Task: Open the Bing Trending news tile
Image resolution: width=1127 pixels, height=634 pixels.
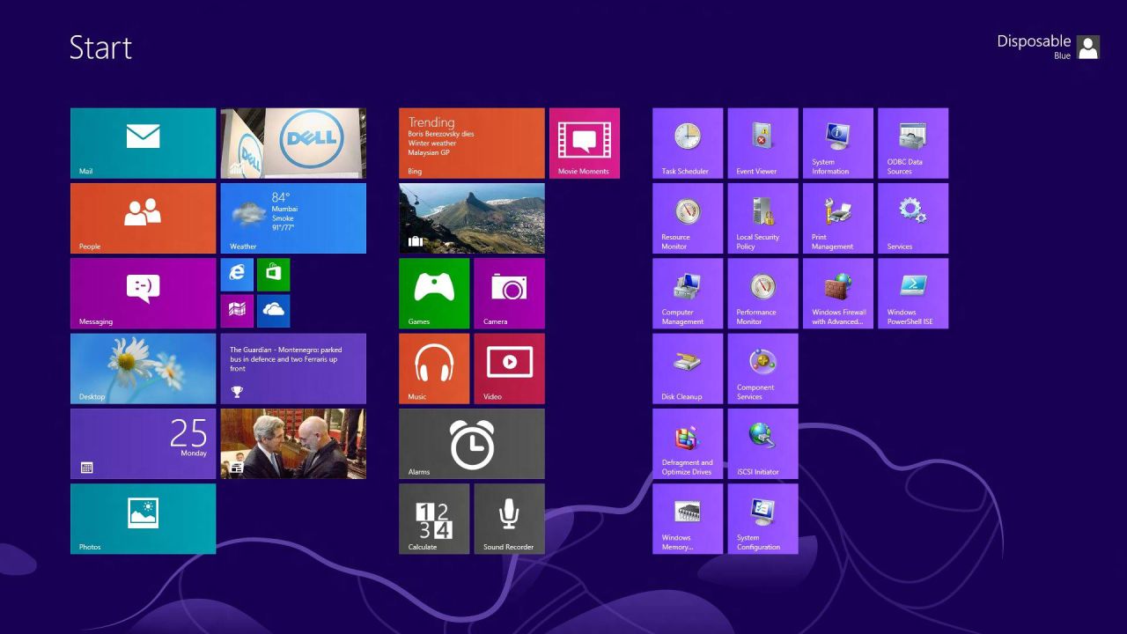Action: (x=472, y=143)
